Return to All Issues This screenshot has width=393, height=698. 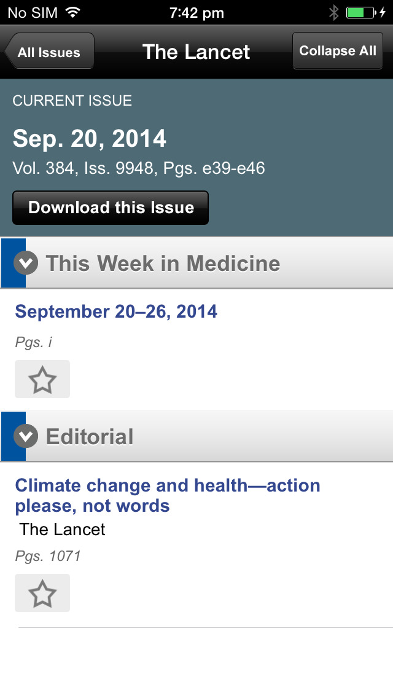[49, 52]
